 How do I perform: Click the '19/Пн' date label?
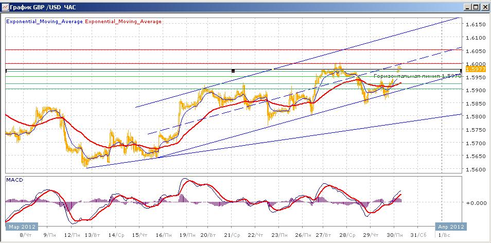point(187,235)
